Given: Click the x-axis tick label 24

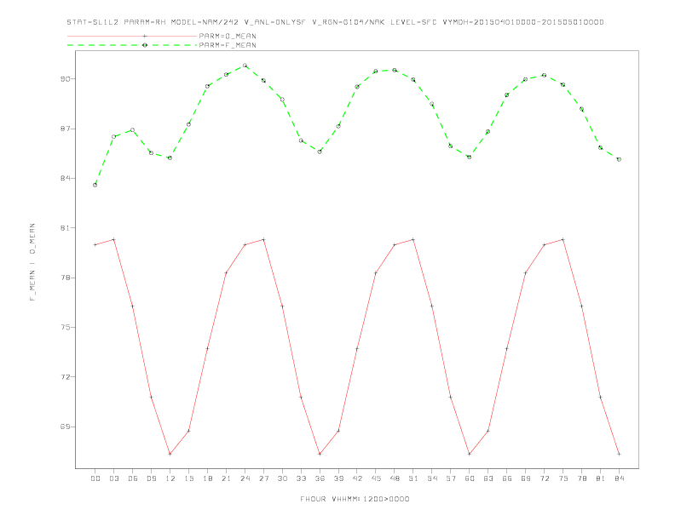Looking at the screenshot, I should [x=245, y=478].
